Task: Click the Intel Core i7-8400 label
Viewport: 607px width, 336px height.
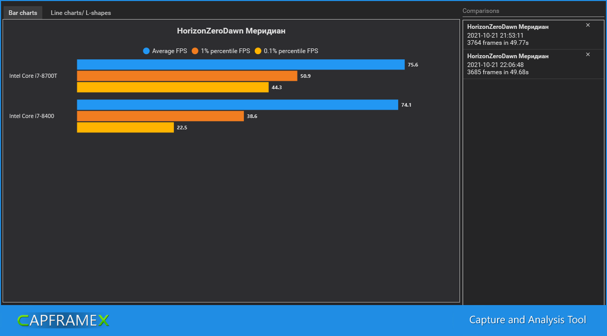Action: coord(32,116)
